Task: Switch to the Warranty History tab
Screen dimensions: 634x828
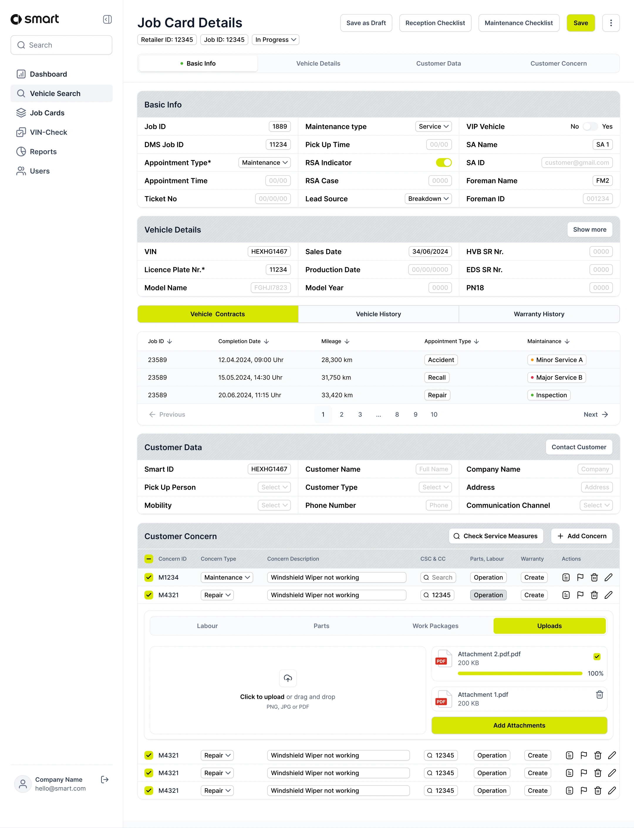Action: point(539,314)
